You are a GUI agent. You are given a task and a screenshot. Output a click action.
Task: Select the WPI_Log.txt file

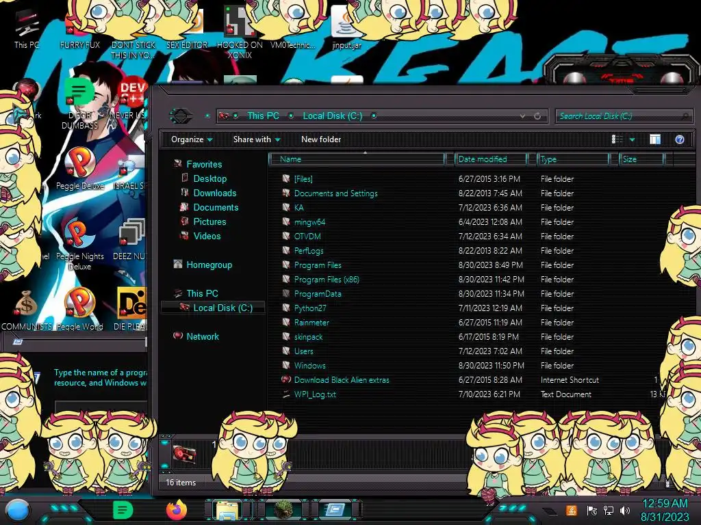pos(315,394)
